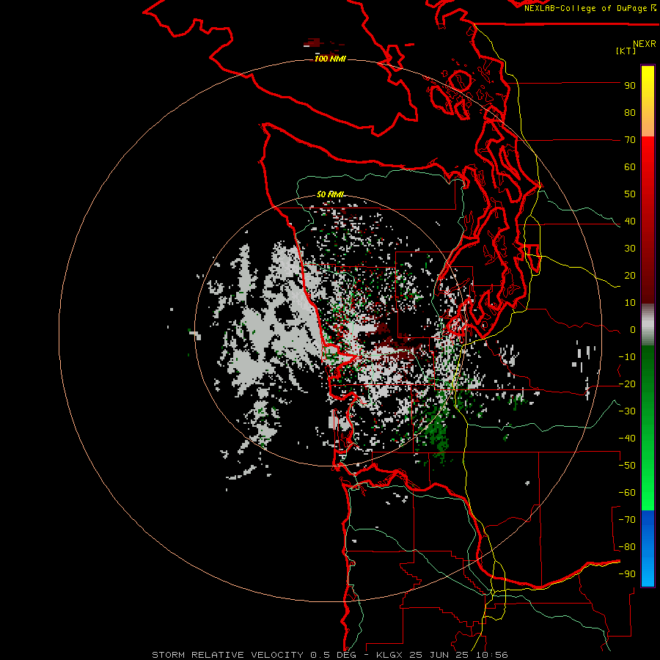
Task: Select the -20 knot scale label
Action: (627, 384)
